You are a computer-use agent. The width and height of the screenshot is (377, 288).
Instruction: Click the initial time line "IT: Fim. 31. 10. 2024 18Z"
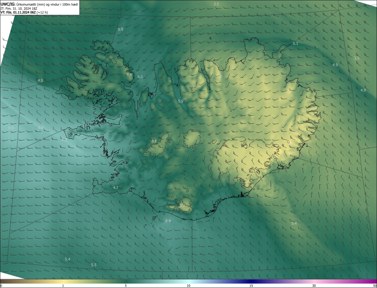(19, 8)
